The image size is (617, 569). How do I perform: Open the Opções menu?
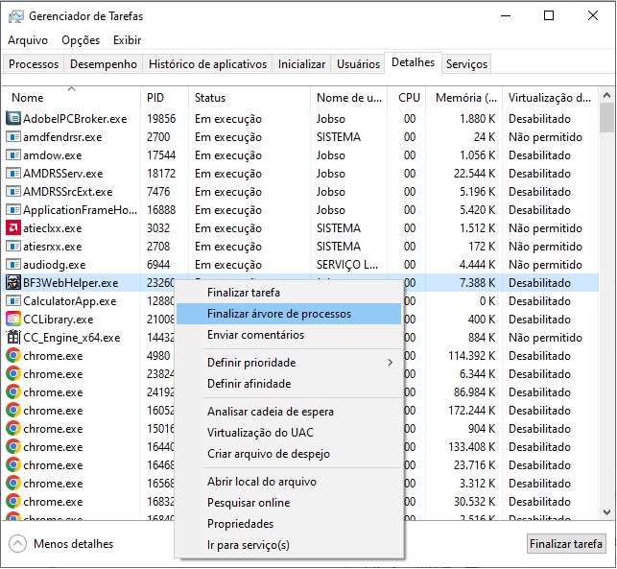coord(81,40)
